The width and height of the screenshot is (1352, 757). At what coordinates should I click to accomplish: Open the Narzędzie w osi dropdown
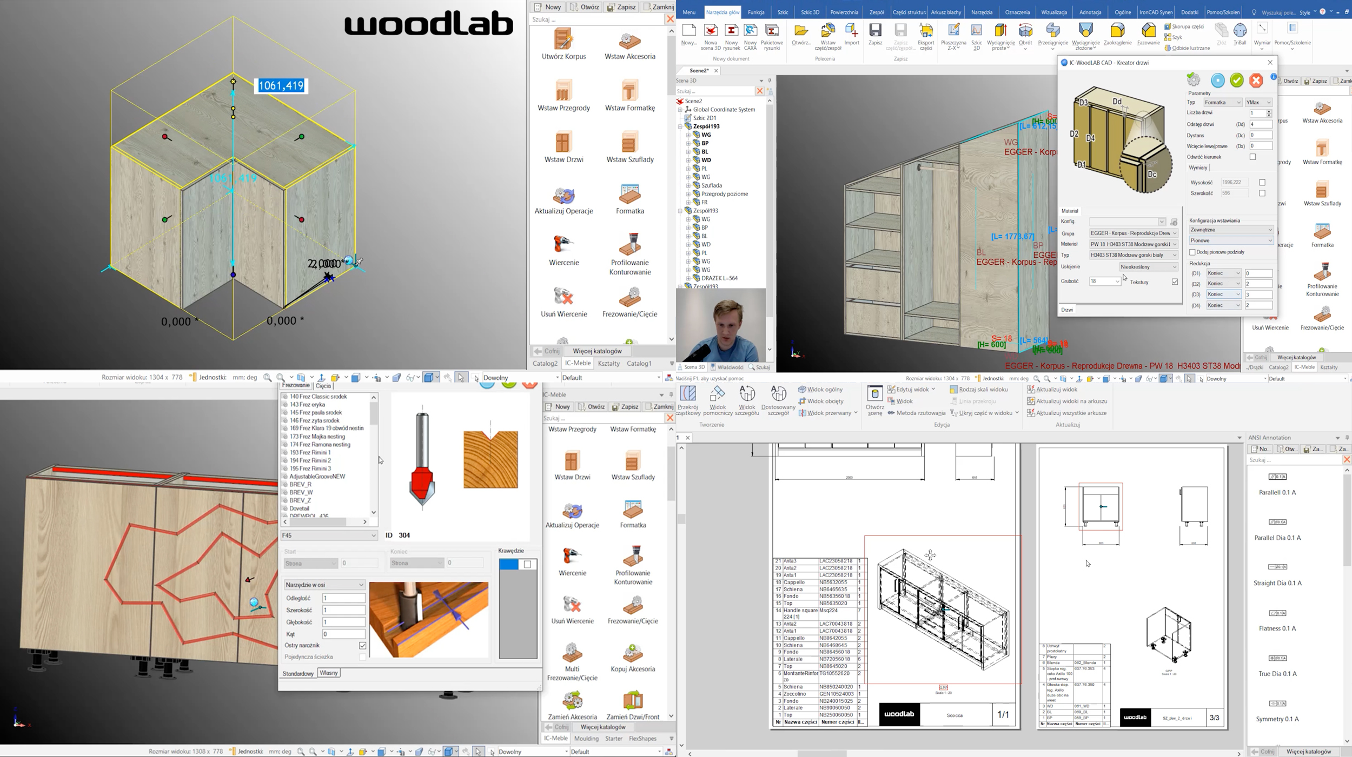click(x=361, y=585)
